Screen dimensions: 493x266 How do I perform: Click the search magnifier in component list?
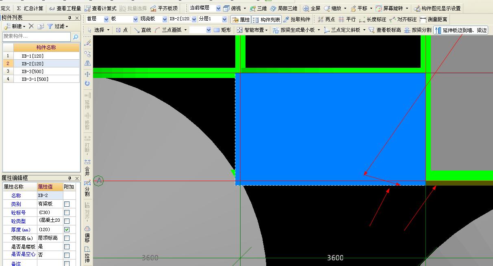click(x=75, y=37)
